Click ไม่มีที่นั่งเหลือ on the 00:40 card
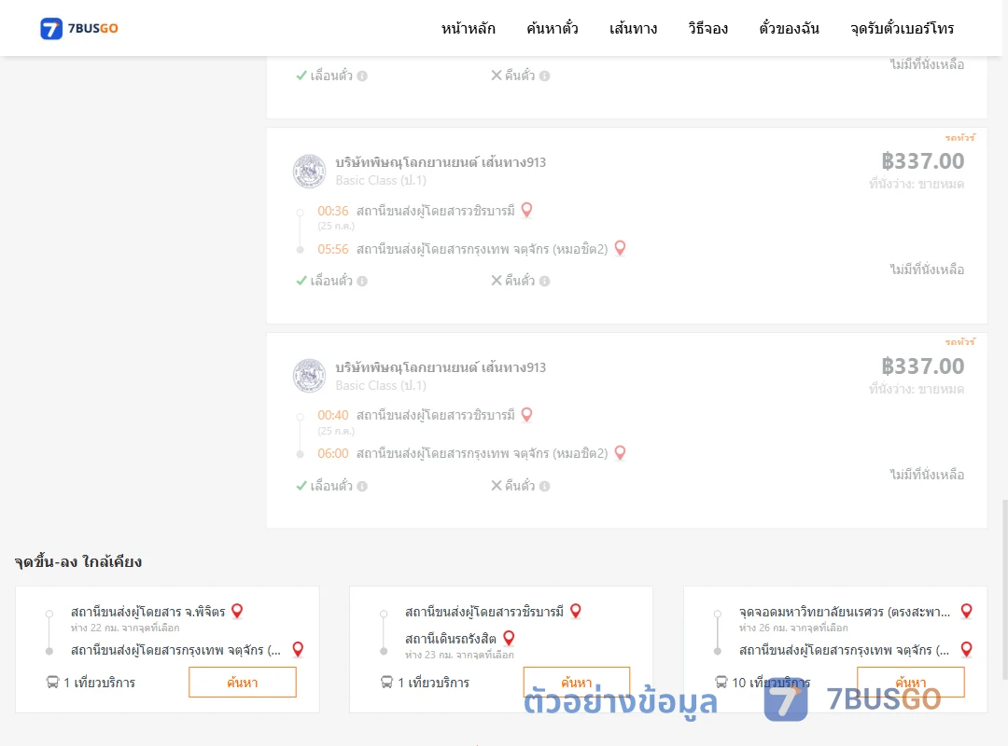1008x746 pixels. pos(927,475)
